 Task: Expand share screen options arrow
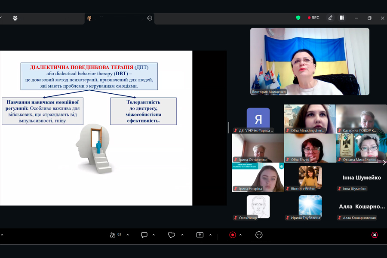coord(210,235)
